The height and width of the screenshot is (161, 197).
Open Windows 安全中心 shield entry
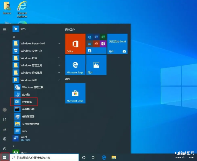pos(36,51)
